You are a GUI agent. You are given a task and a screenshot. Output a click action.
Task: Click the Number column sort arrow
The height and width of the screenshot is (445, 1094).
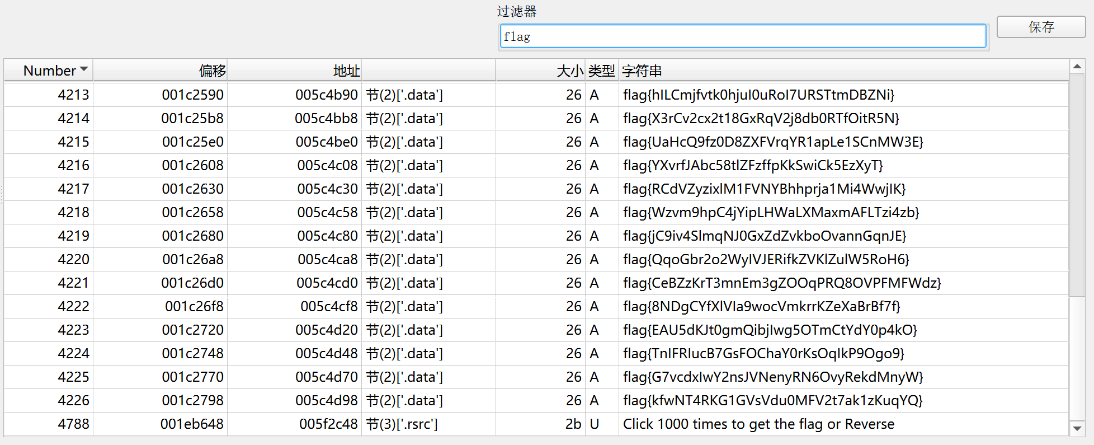(84, 69)
